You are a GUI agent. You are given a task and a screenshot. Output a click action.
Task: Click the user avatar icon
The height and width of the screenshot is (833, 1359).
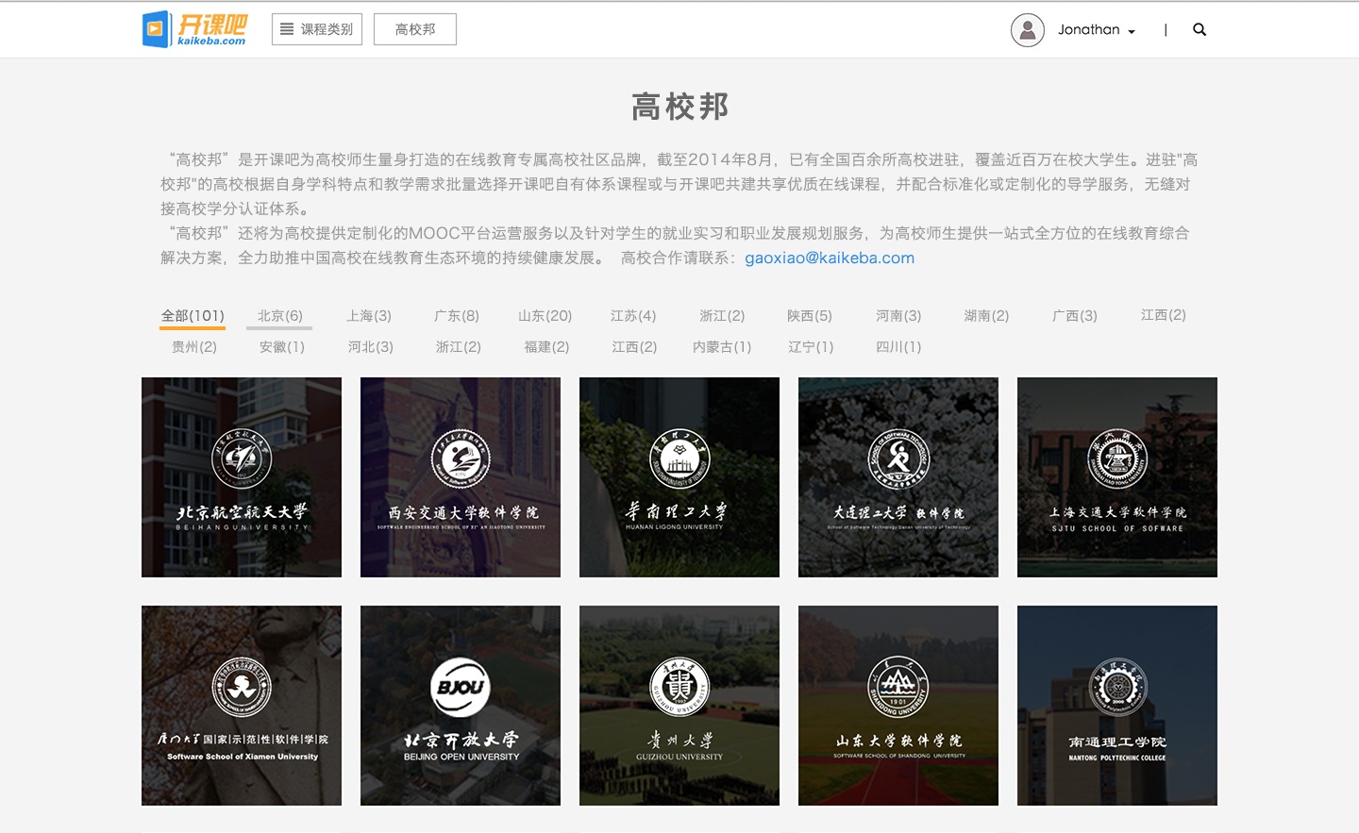(x=1028, y=30)
